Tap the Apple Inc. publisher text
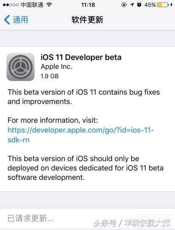The height and width of the screenshot is (230, 175). pos(56,67)
